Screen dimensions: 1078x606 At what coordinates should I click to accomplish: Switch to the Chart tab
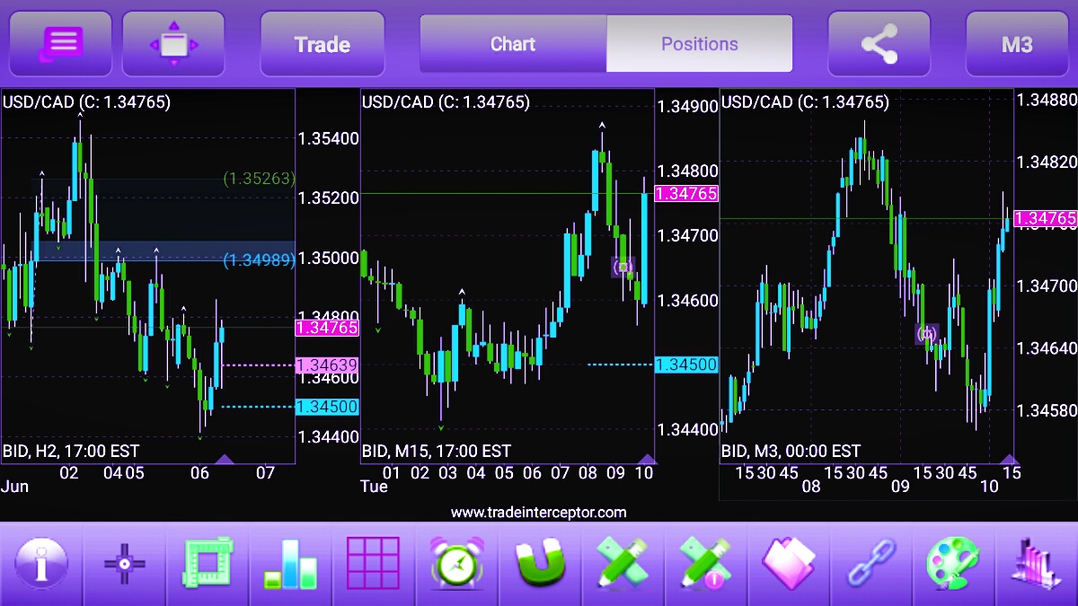tap(513, 44)
